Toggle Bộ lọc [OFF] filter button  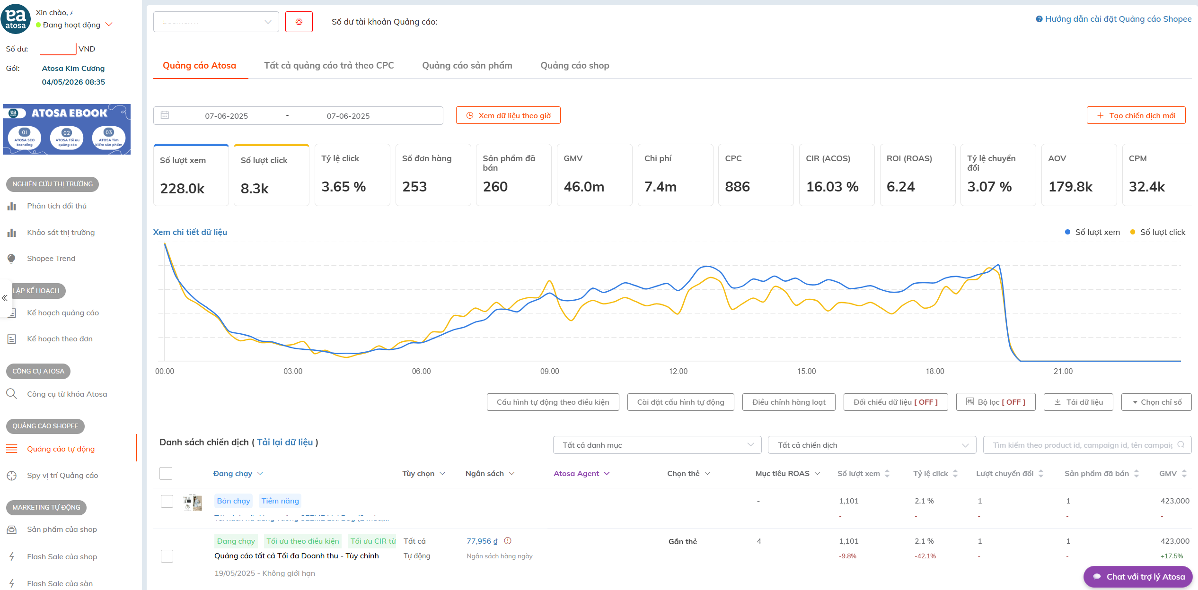pos(995,402)
